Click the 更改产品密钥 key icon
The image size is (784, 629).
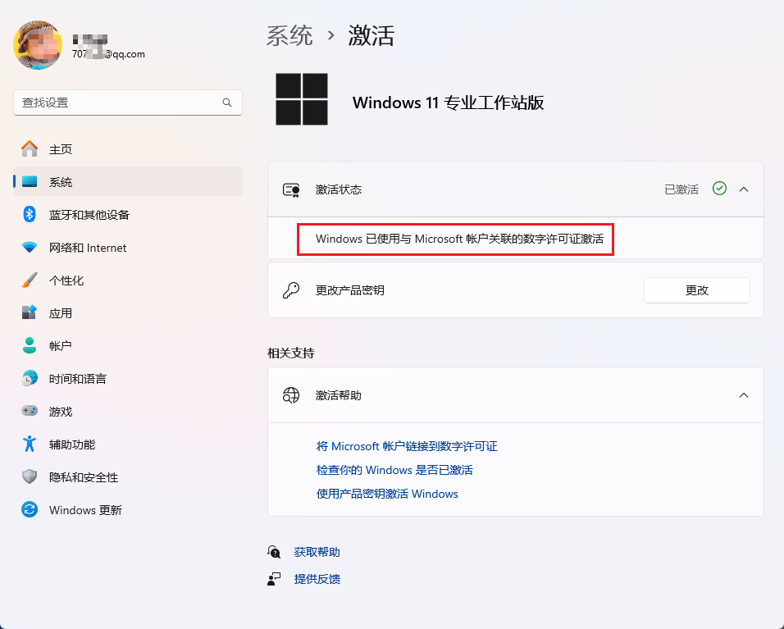pos(291,290)
